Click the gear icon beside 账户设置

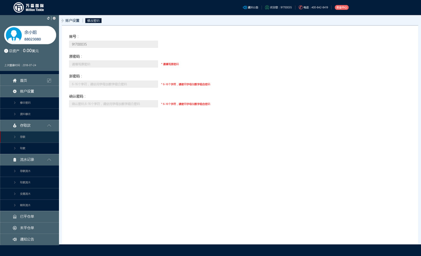(x=15, y=91)
